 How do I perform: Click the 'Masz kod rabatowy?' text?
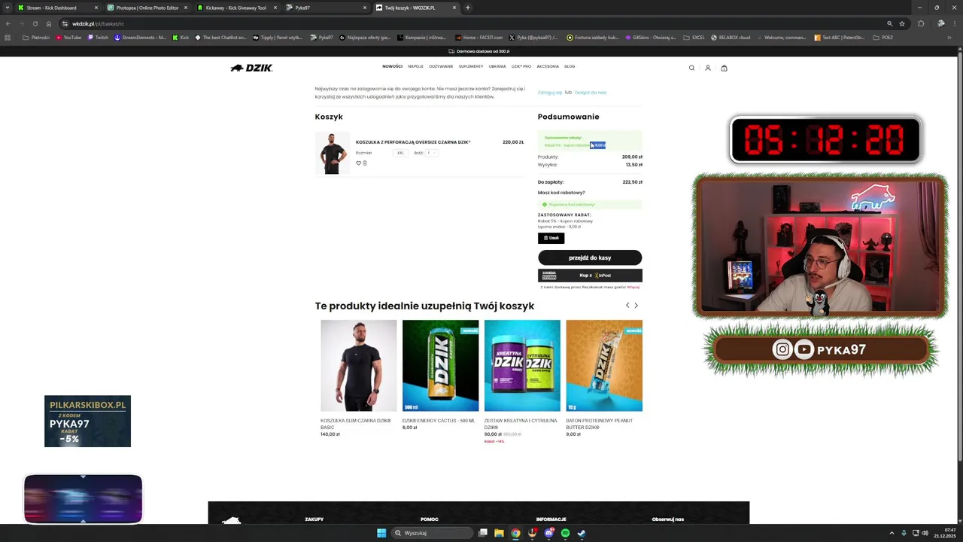point(561,193)
